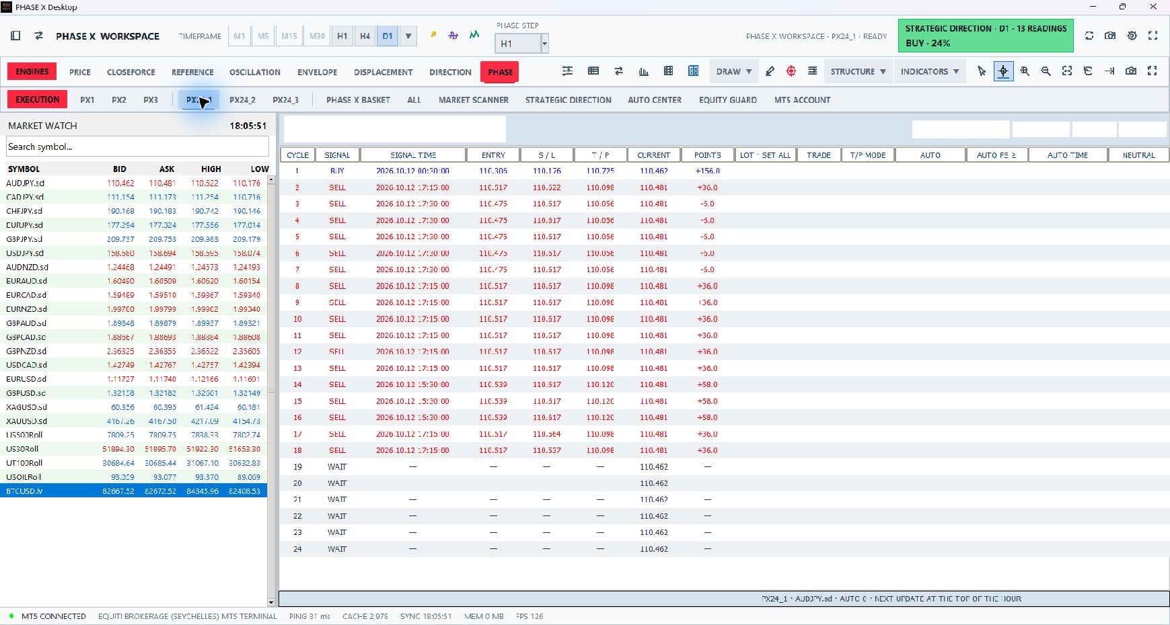Activate the crosshair tool
Screen dimensions: 1170x625
[x=1003, y=71]
